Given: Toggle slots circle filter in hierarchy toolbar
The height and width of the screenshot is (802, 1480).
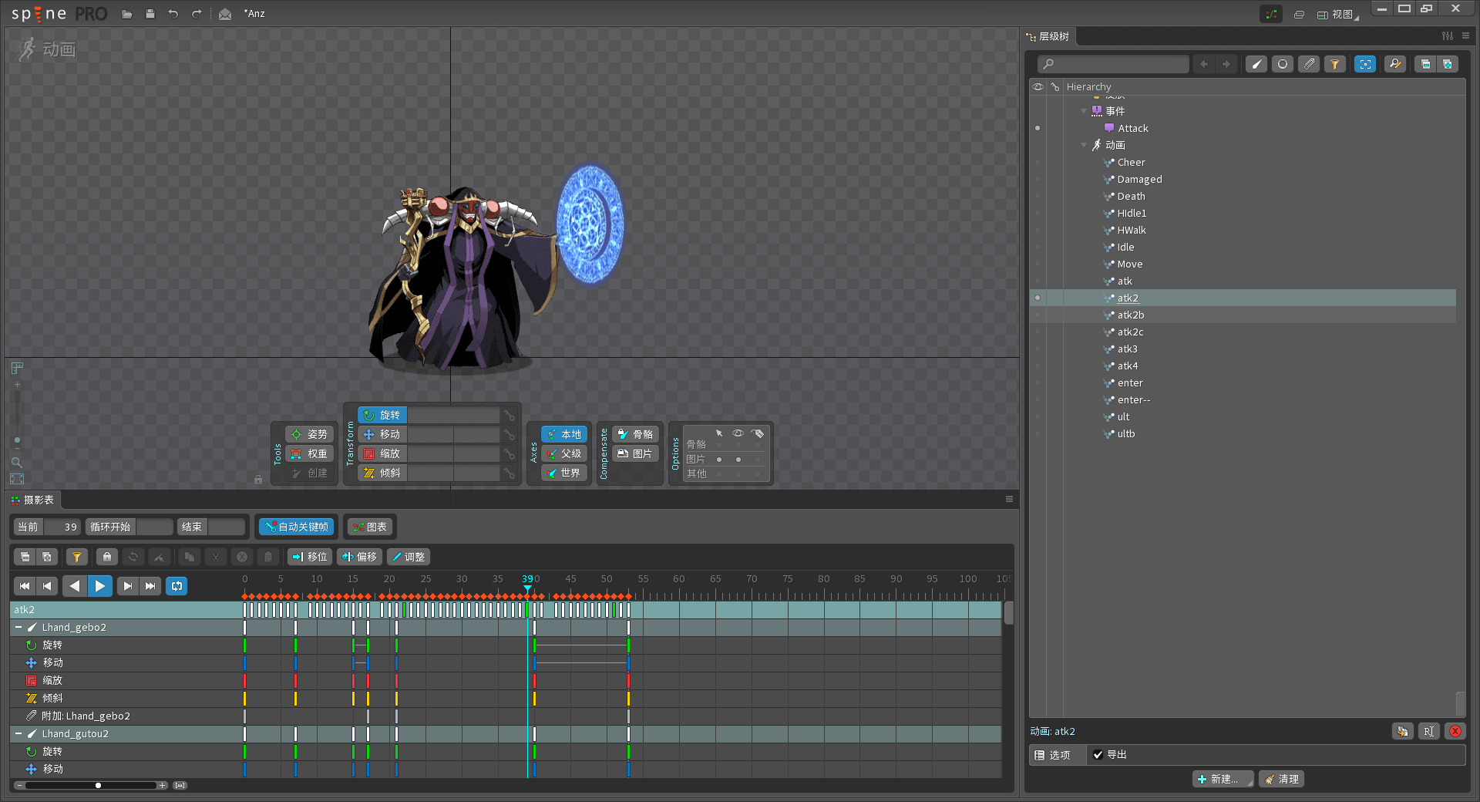Looking at the screenshot, I should [x=1283, y=64].
